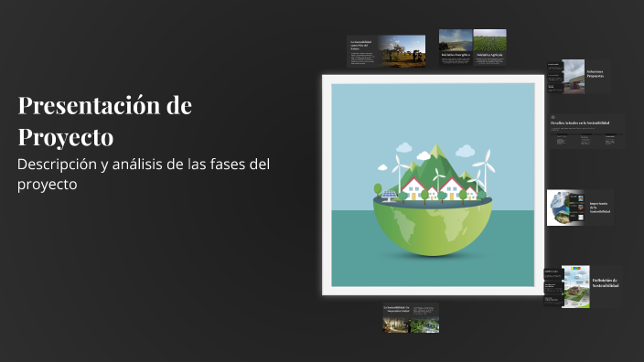
Task: Open the 'Un Imperativo Global' slide below the frame
Action: point(411,318)
